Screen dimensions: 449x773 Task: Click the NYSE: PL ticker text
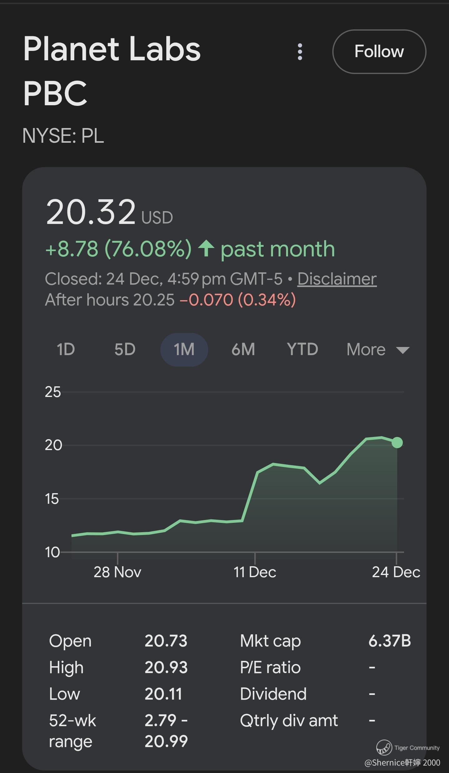click(63, 136)
